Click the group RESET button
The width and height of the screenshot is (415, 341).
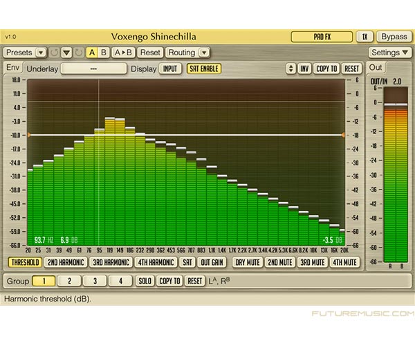195,281
